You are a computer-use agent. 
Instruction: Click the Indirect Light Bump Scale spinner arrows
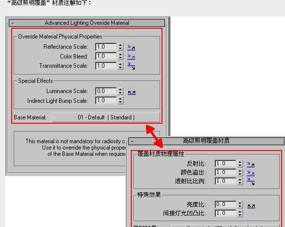click(121, 100)
